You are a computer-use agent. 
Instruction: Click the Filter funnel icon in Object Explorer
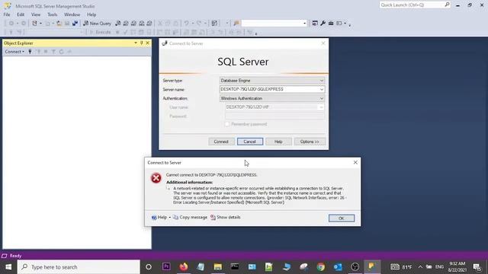53,52
